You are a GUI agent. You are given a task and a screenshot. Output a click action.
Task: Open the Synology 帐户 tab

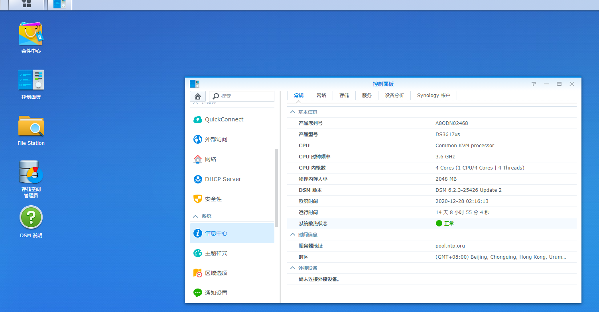point(433,96)
